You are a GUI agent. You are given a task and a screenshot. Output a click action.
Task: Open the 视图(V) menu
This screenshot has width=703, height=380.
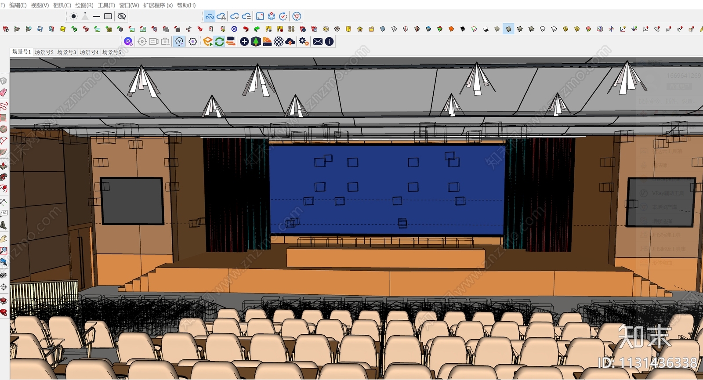click(x=40, y=5)
